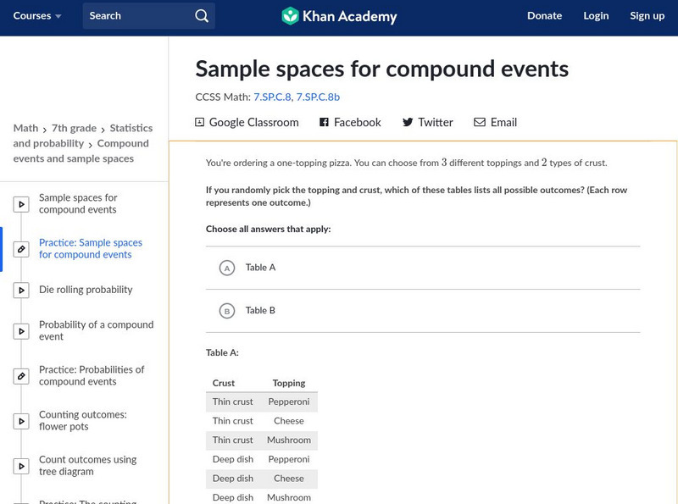Image resolution: width=678 pixels, height=504 pixels.
Task: Click the Facebook share icon
Action: tap(324, 122)
